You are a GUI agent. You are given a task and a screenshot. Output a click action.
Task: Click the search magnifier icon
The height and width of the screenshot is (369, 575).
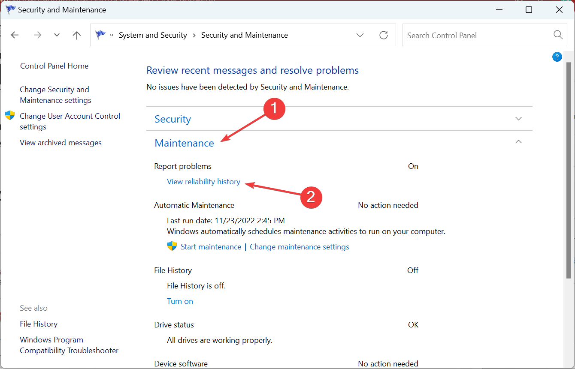tap(558, 35)
